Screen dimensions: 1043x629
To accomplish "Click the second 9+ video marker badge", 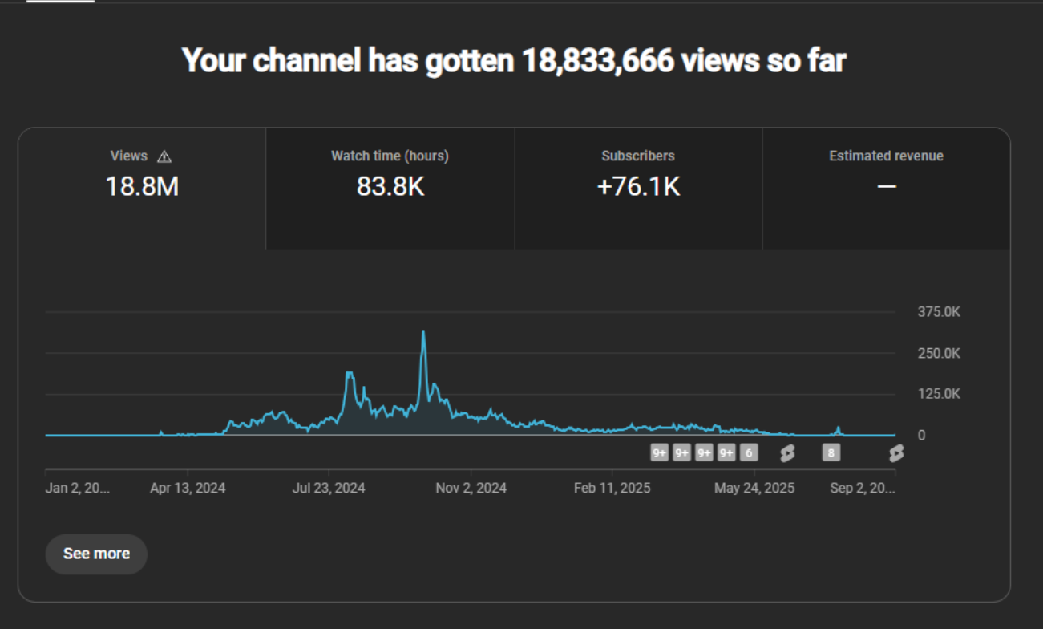I will pos(681,453).
